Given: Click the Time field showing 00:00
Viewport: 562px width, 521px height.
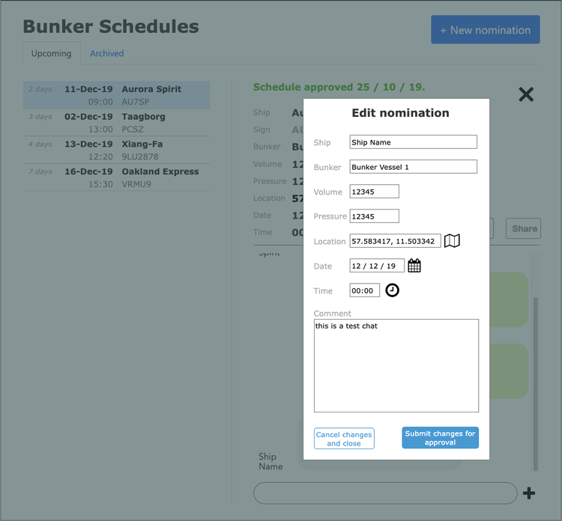Looking at the screenshot, I should 364,290.
